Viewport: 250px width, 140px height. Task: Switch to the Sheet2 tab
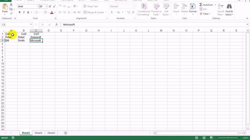(39, 133)
